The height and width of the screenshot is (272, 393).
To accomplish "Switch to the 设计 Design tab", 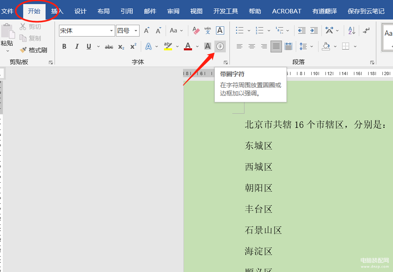I will tap(81, 11).
